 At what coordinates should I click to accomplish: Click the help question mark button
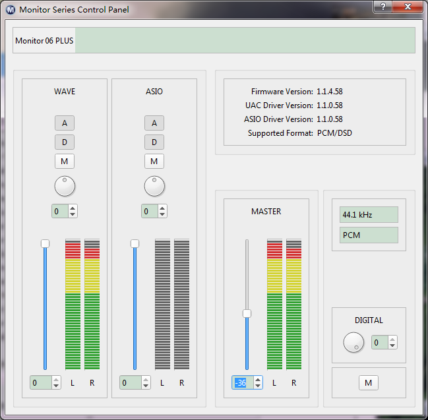(x=383, y=7)
